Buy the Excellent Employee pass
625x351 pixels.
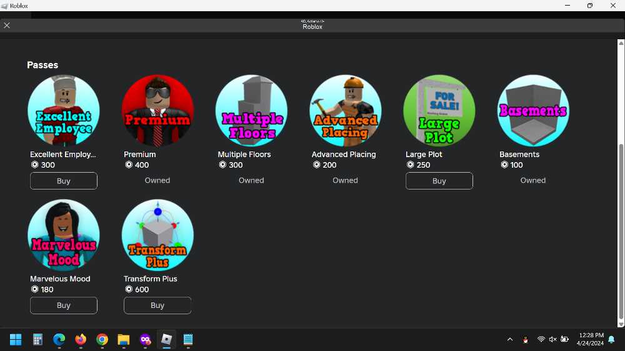click(64, 181)
